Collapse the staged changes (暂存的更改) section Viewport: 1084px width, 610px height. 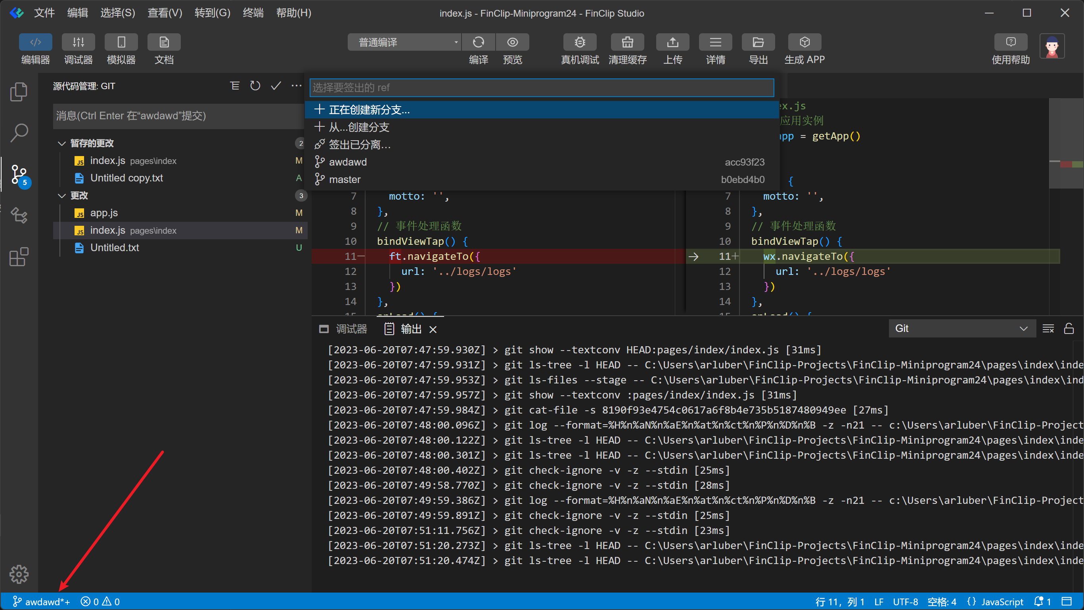(x=62, y=143)
